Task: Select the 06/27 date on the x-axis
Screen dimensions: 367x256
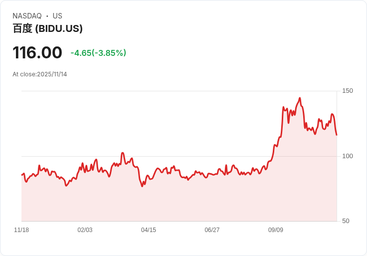Action: (212, 230)
